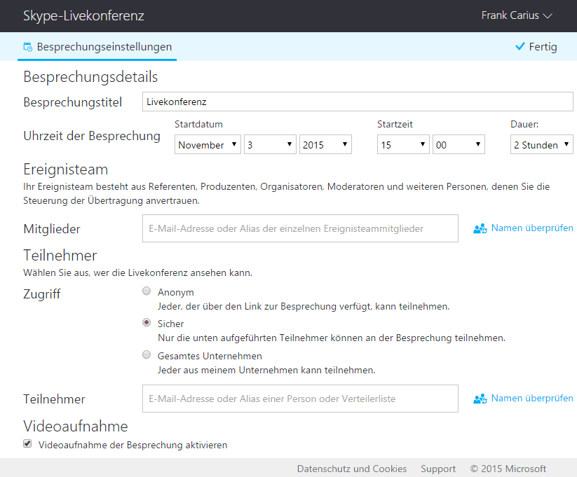Open the start hour dropdown showing 15
Screen dimensions: 577x477
(403, 144)
